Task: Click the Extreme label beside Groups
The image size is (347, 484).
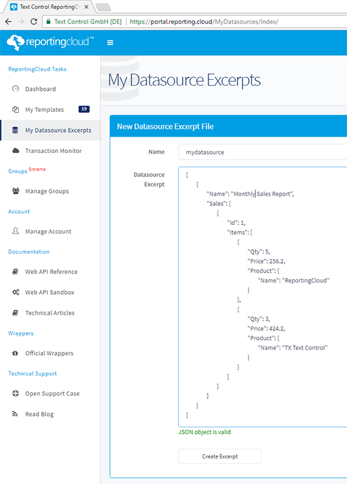Action: coord(37,169)
